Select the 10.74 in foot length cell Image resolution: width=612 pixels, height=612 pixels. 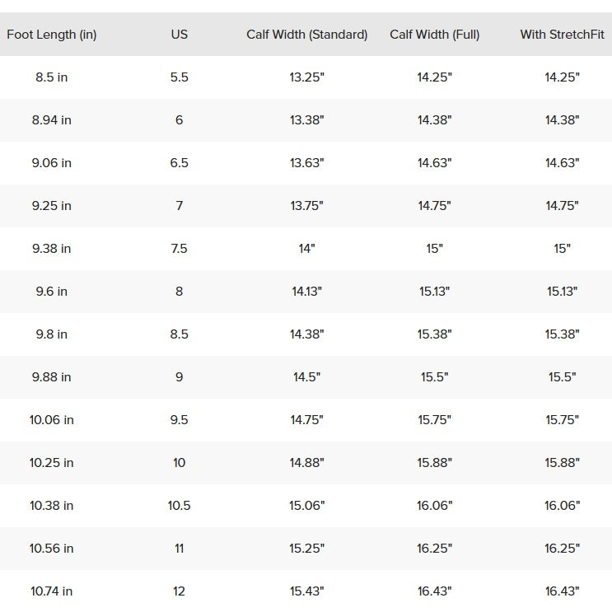pos(51,591)
